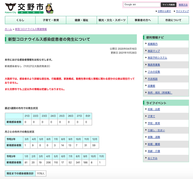The height and width of the screenshot is (179, 193).
Task: Open the 市政について navigation tab
Action: (173, 20)
